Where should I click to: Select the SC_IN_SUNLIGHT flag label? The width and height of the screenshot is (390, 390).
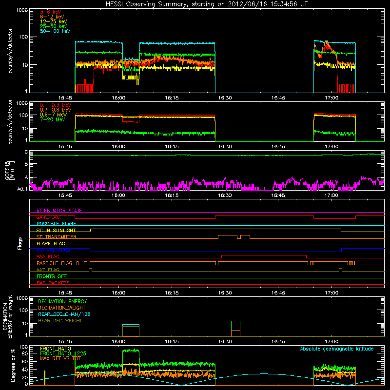point(56,230)
